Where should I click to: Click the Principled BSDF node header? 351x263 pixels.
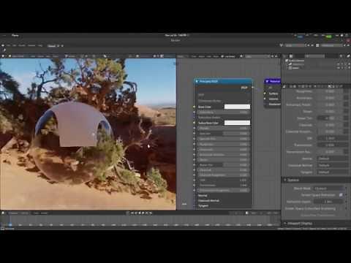tap(223, 81)
